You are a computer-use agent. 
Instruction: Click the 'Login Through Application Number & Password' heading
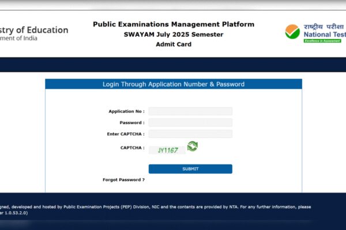(x=174, y=85)
